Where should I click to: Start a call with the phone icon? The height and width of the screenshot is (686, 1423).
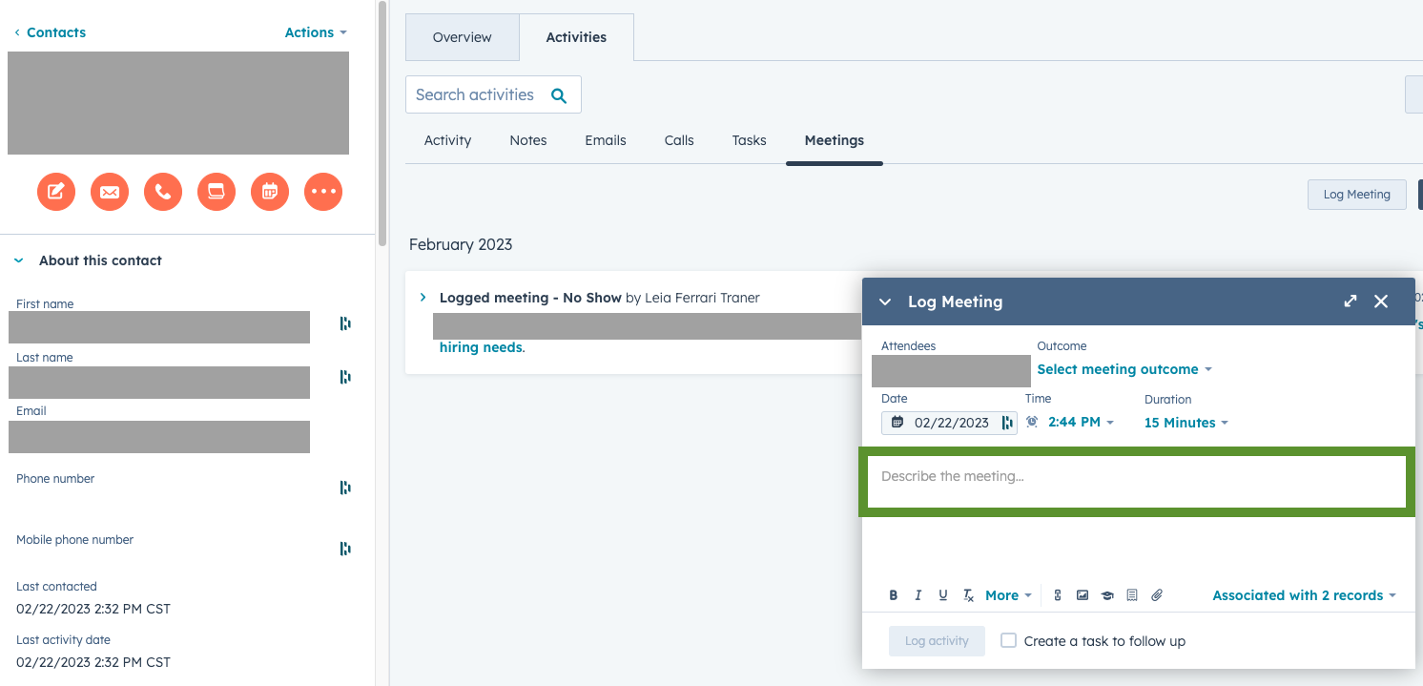tap(163, 191)
